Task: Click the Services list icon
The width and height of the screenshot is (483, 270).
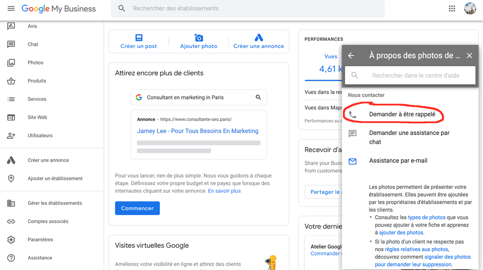Action: tap(11, 99)
